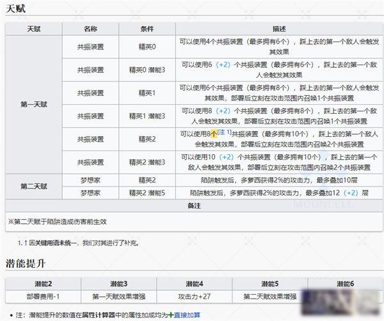Image resolution: width=384 pixels, height=321 pixels.
Task: Click the 精英0 condition cell
Action: point(147,47)
